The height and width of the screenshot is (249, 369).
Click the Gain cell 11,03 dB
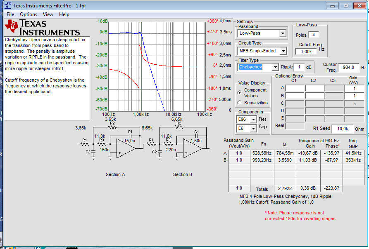[308, 160]
